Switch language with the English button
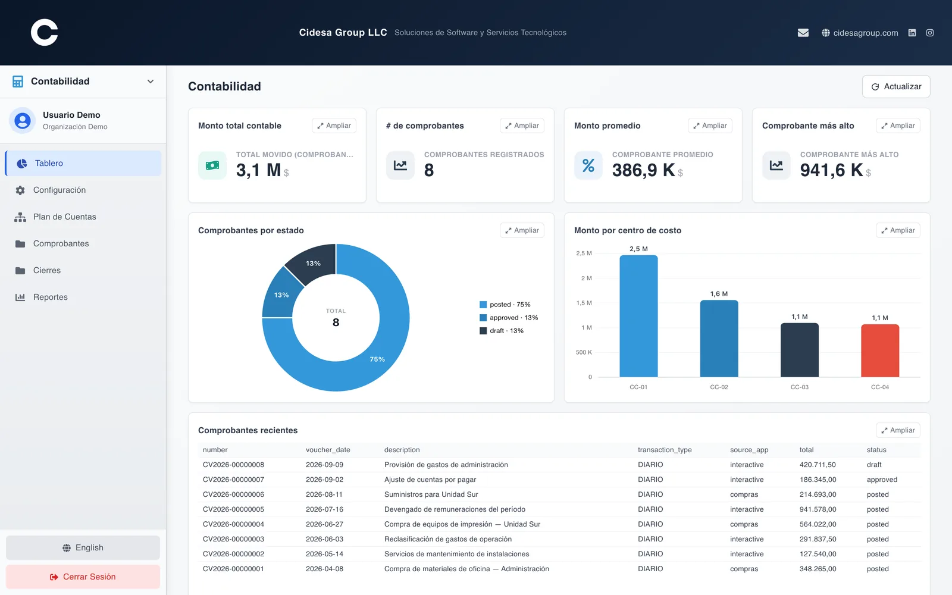This screenshot has height=595, width=952. tap(83, 548)
